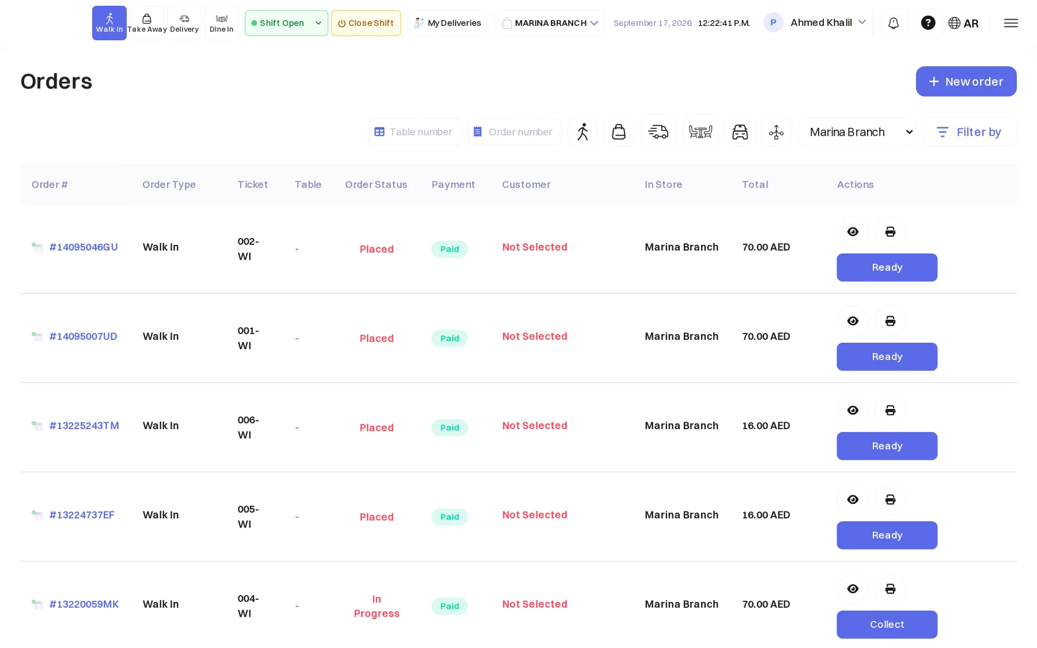Print order #14095046GU
Image resolution: width=1037 pixels, height=648 pixels.
pyautogui.click(x=890, y=232)
